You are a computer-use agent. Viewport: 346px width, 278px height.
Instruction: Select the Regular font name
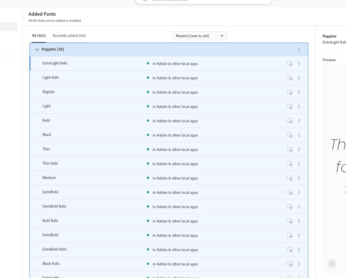point(48,92)
